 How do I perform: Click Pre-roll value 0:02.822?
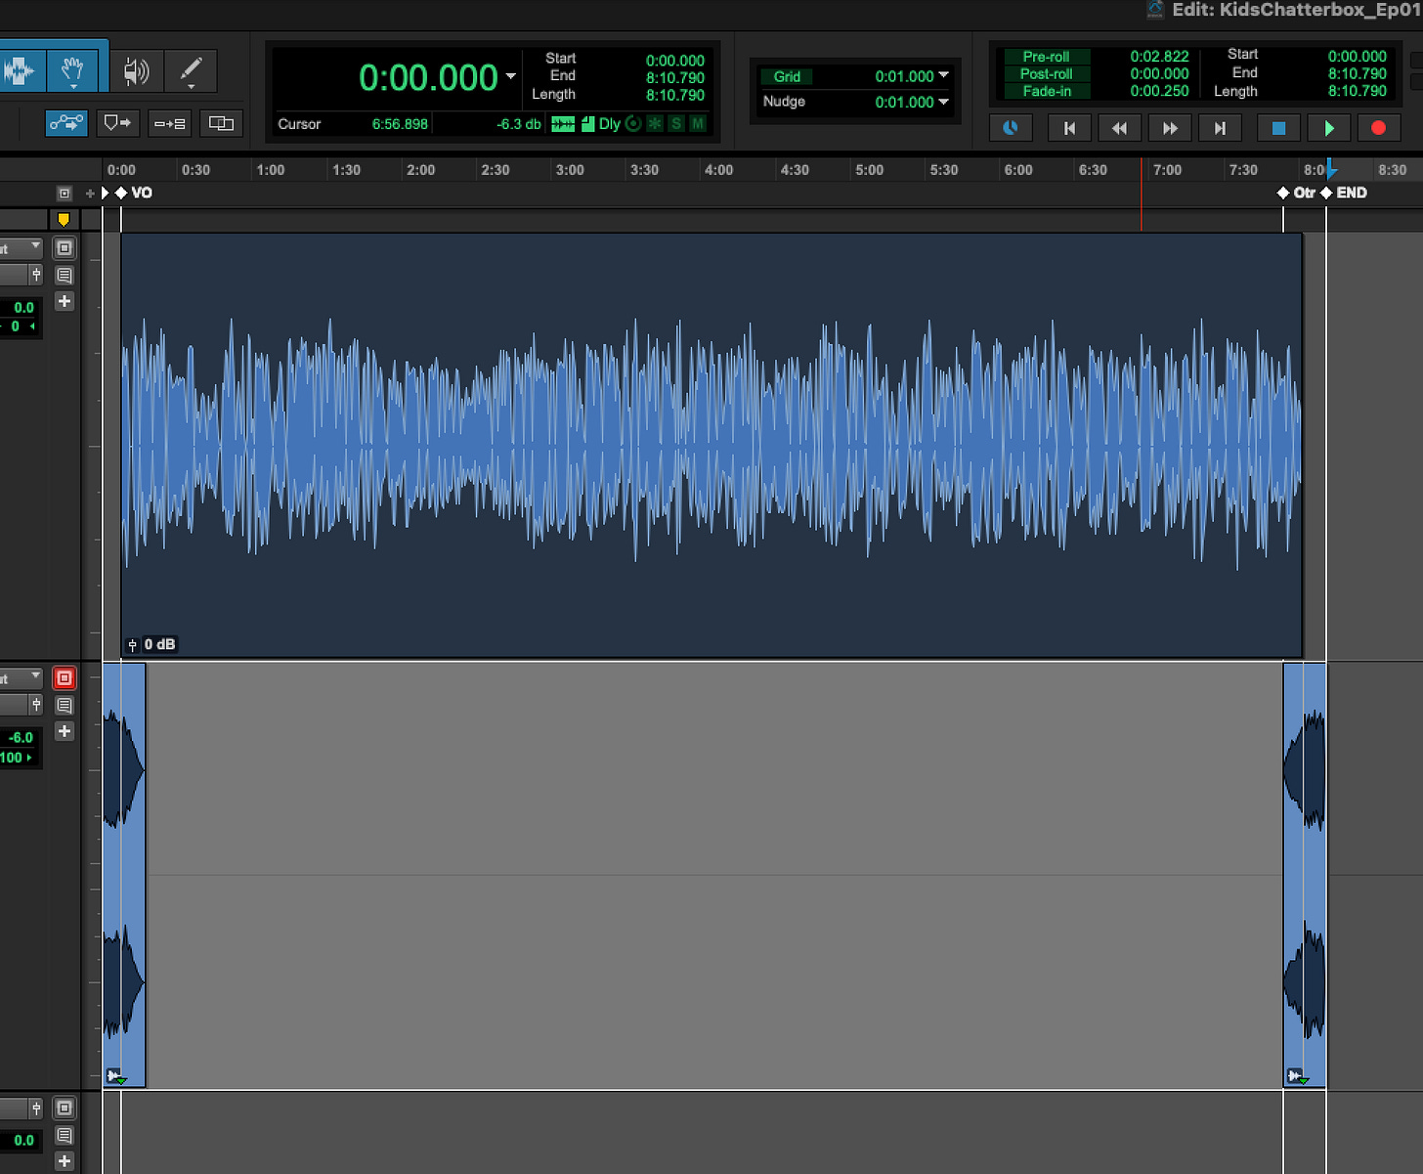click(x=1159, y=57)
